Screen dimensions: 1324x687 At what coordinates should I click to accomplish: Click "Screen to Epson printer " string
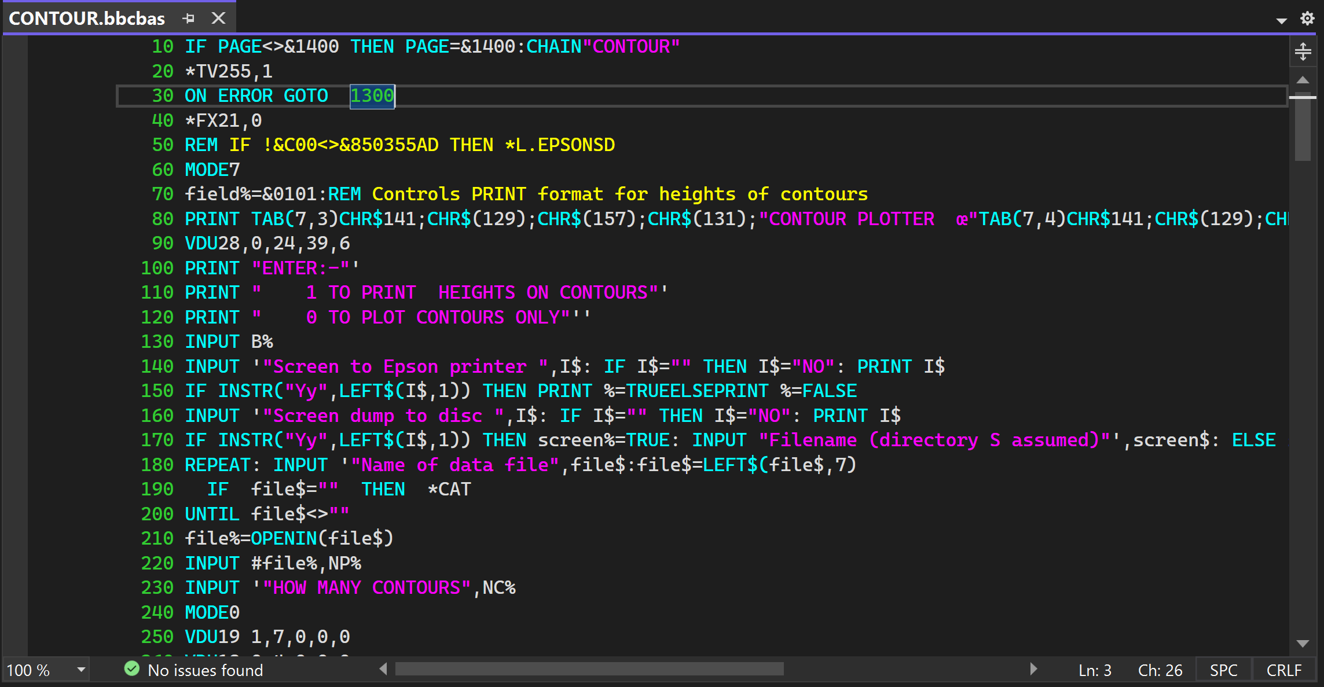(405, 366)
